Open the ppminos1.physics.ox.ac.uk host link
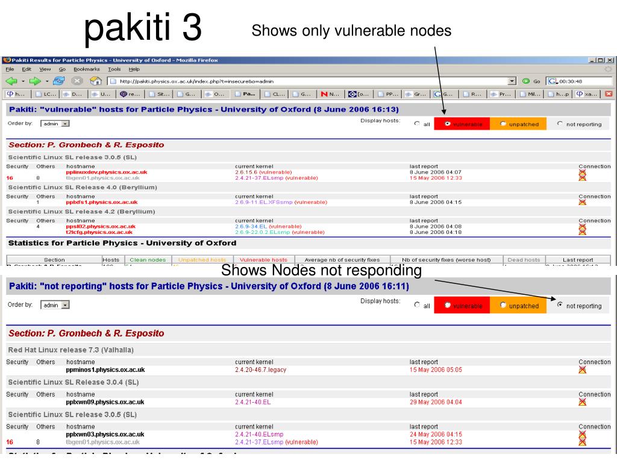This screenshot has height=463, width=617. [x=105, y=370]
